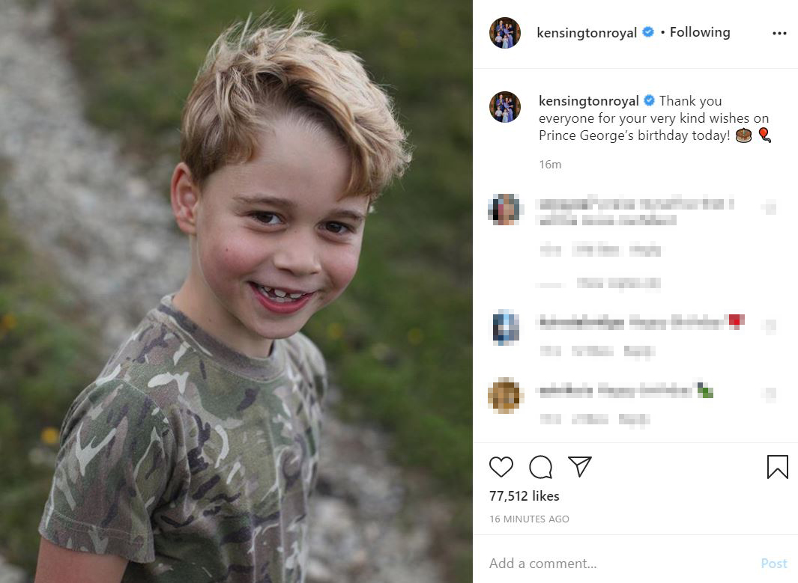The image size is (798, 583).
Task: Click the kensingtonroyal username in the caption
Action: pos(588,101)
